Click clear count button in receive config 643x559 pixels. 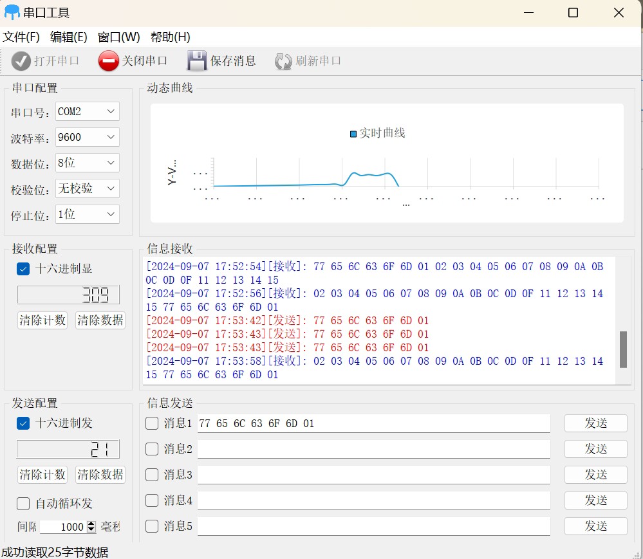[42, 320]
